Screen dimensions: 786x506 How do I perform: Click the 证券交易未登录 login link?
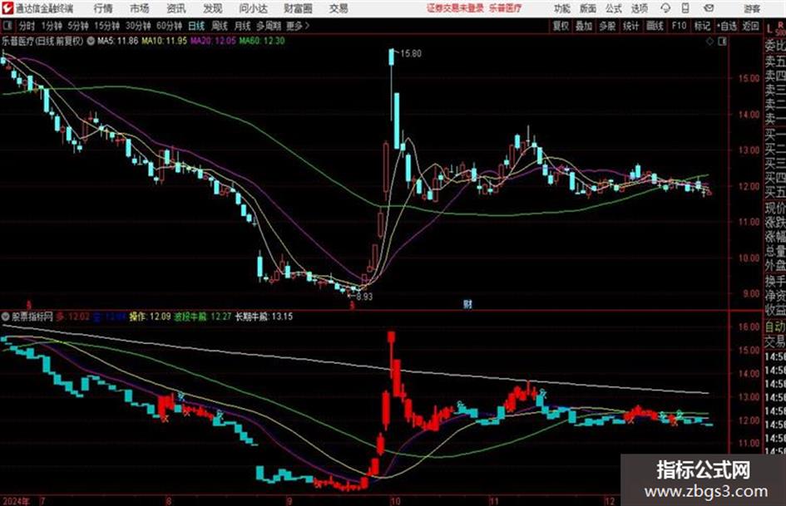455,8
